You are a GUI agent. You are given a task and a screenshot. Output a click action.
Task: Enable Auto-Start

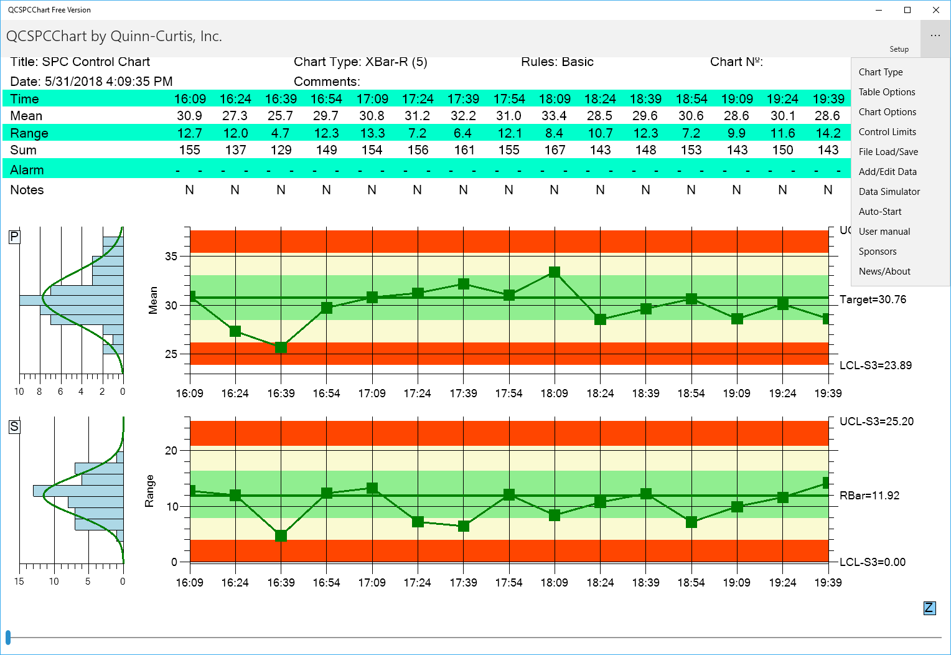point(880,211)
